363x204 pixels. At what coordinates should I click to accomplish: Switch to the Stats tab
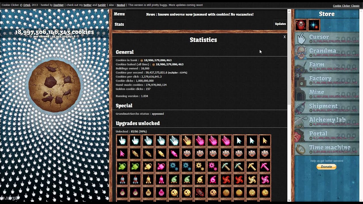pos(119,24)
